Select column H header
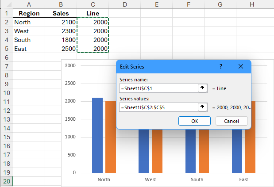This screenshot has width=274, height=187. (251, 4)
